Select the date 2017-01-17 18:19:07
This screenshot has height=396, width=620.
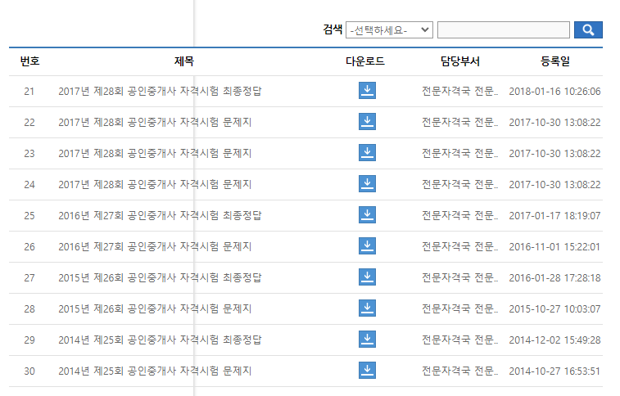(554, 215)
